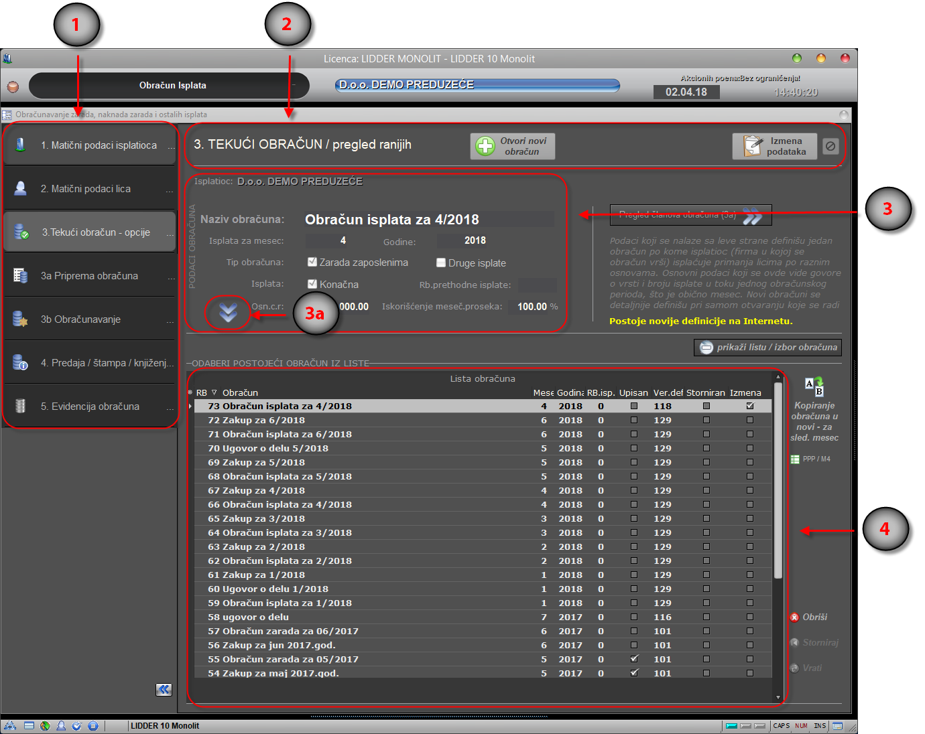Screen dimensions: 925x734
Task: Toggle Izmena checkbox for 70 Ugovor o delu 5/2018
Action: coord(749,448)
